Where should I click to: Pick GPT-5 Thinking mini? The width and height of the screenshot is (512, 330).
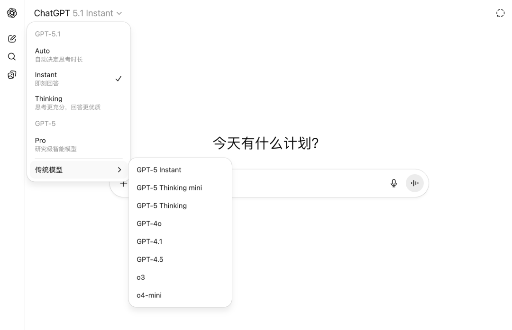click(180, 188)
